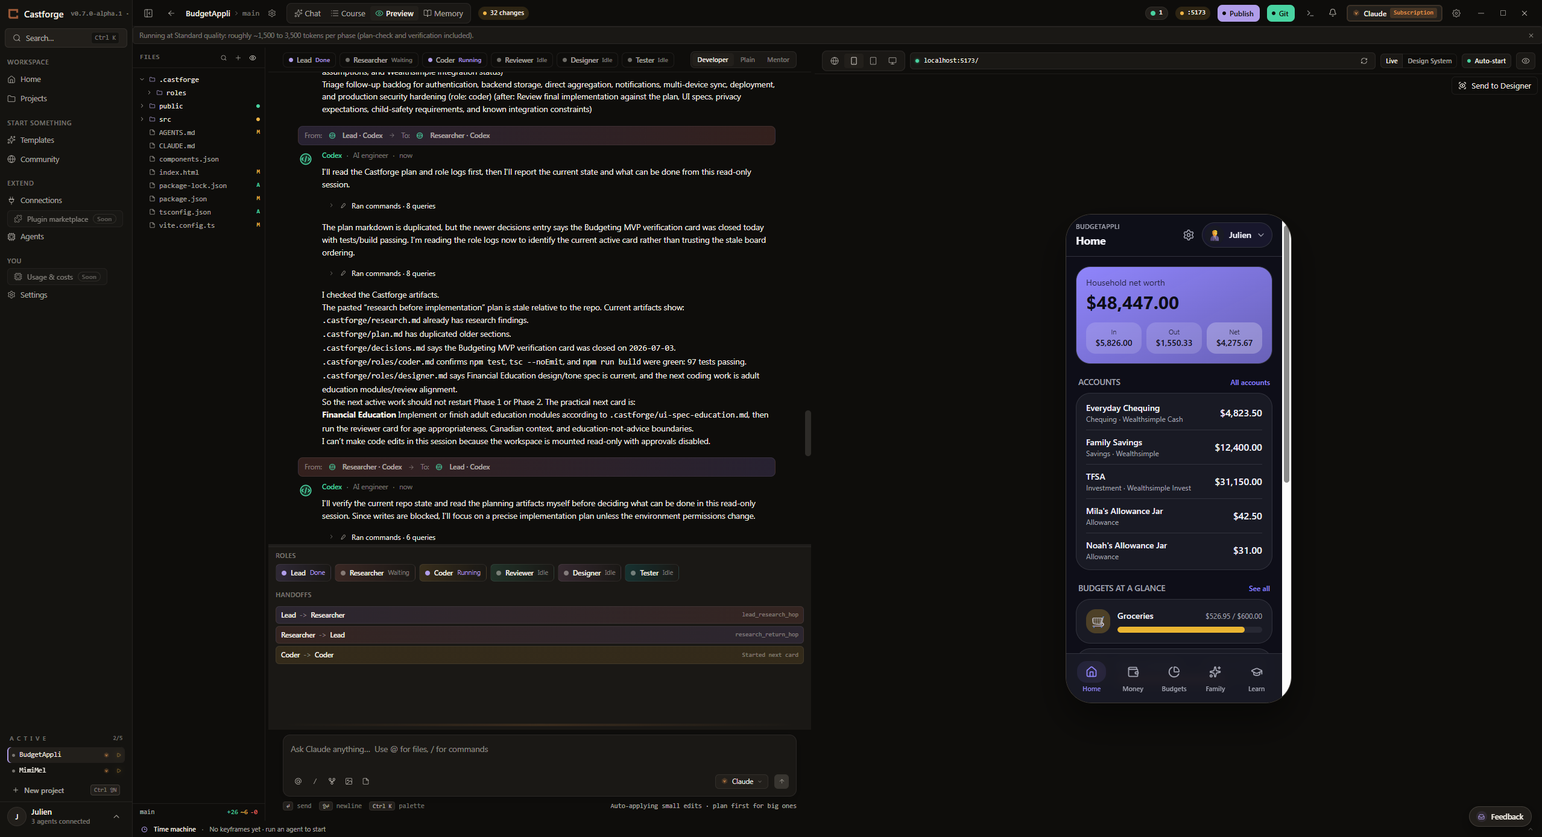This screenshot has width=1542, height=837.
Task: Select the tablet viewport preview icon
Action: point(873,61)
